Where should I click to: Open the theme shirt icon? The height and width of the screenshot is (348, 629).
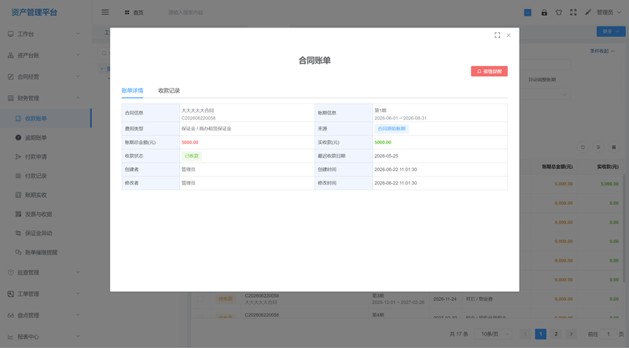coord(559,13)
